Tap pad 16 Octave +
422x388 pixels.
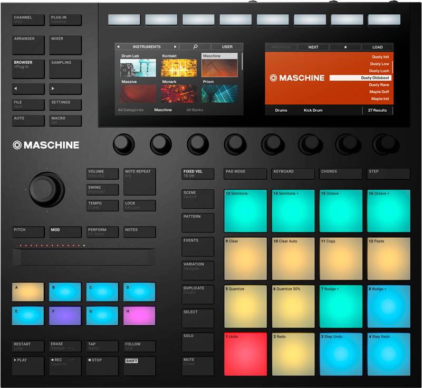389,211
